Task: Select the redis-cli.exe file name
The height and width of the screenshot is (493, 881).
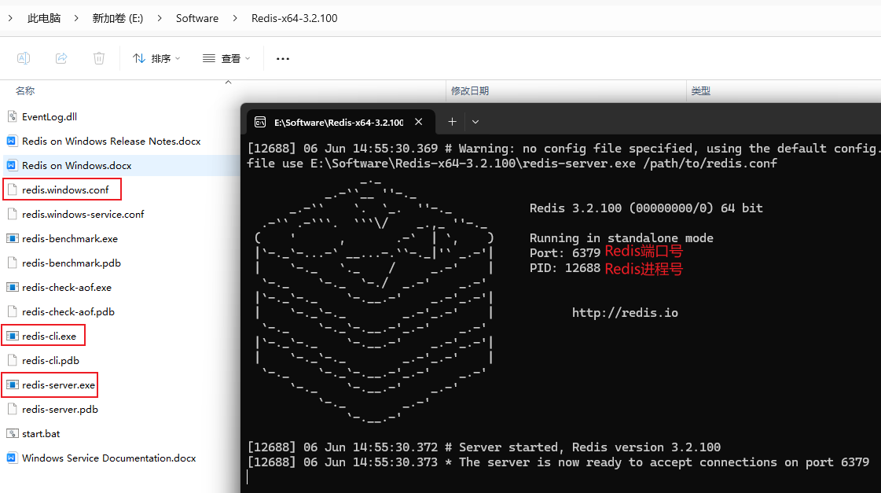Action: pos(49,336)
